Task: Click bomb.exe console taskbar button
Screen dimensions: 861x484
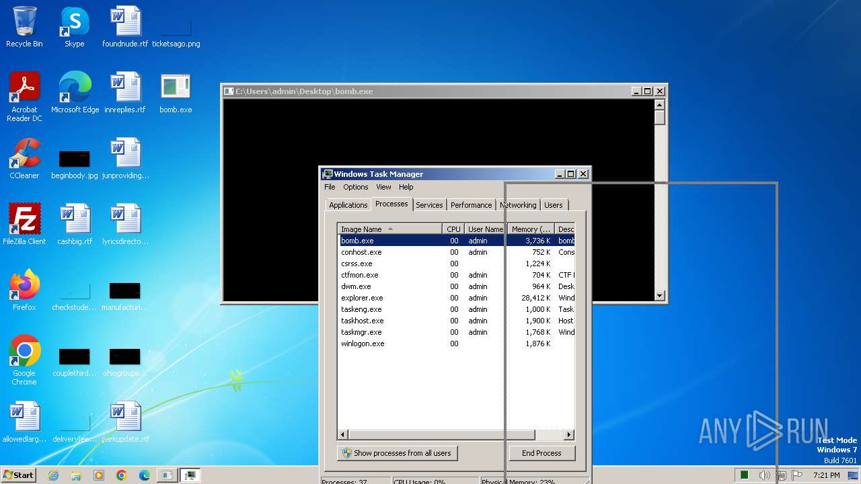Action: click(167, 475)
